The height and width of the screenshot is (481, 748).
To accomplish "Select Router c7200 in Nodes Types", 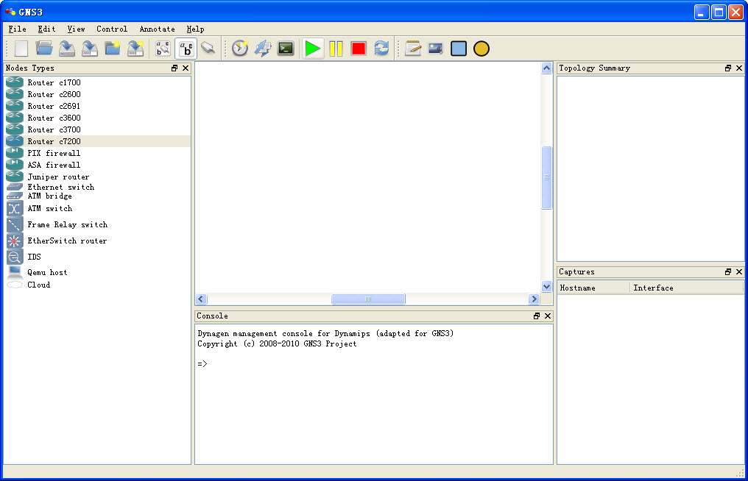I will tap(54, 141).
